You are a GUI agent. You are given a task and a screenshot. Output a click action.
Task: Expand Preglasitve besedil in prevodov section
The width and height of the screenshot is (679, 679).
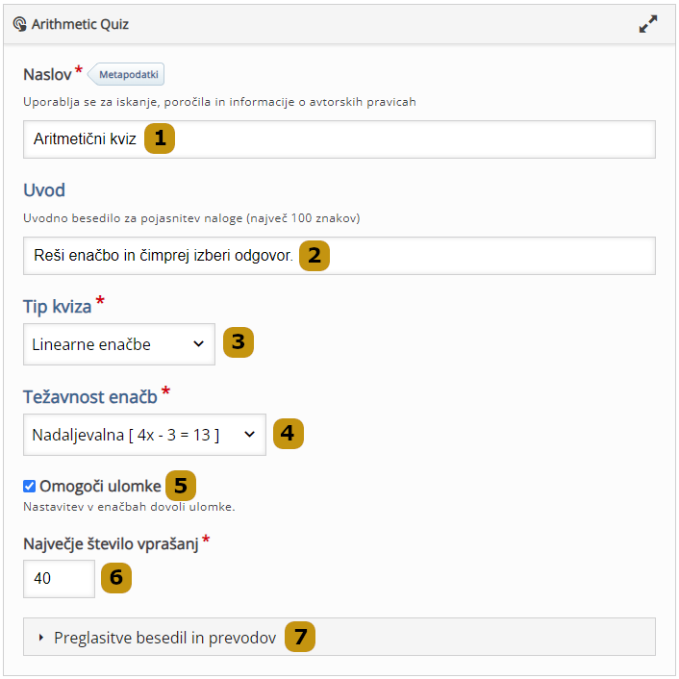165,637
